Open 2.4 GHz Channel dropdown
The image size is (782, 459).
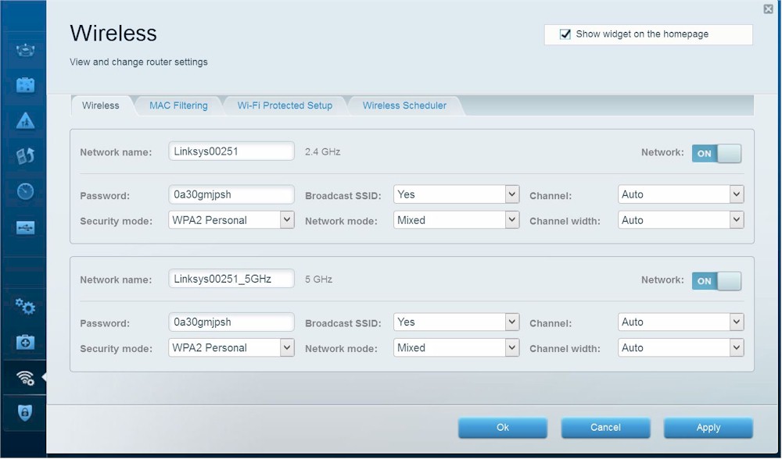click(681, 194)
